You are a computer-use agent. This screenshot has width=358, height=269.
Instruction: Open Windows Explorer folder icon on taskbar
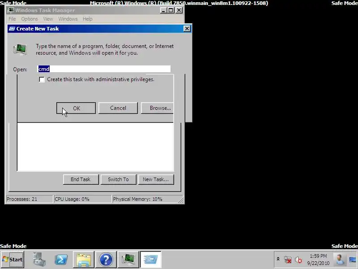[84, 260]
